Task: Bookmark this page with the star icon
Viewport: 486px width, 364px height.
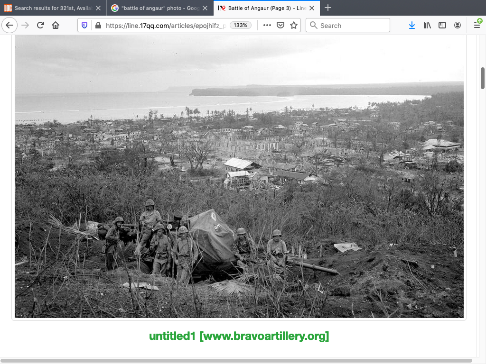Action: 293,26
